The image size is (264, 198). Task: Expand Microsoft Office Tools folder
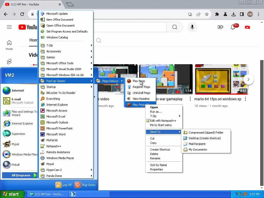click(x=66, y=63)
